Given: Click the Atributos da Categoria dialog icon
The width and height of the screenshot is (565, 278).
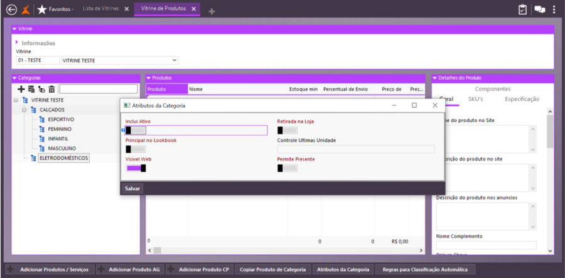Looking at the screenshot, I should 126,105.
